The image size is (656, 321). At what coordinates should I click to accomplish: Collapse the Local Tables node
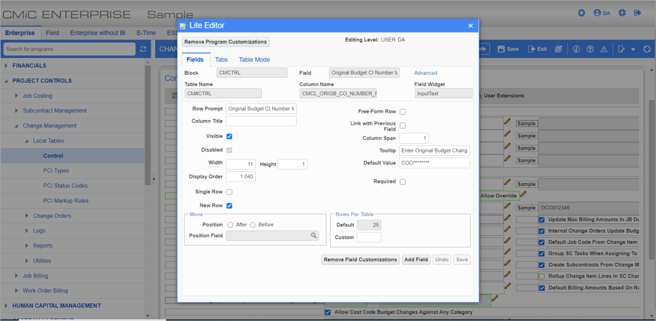[x=27, y=141]
